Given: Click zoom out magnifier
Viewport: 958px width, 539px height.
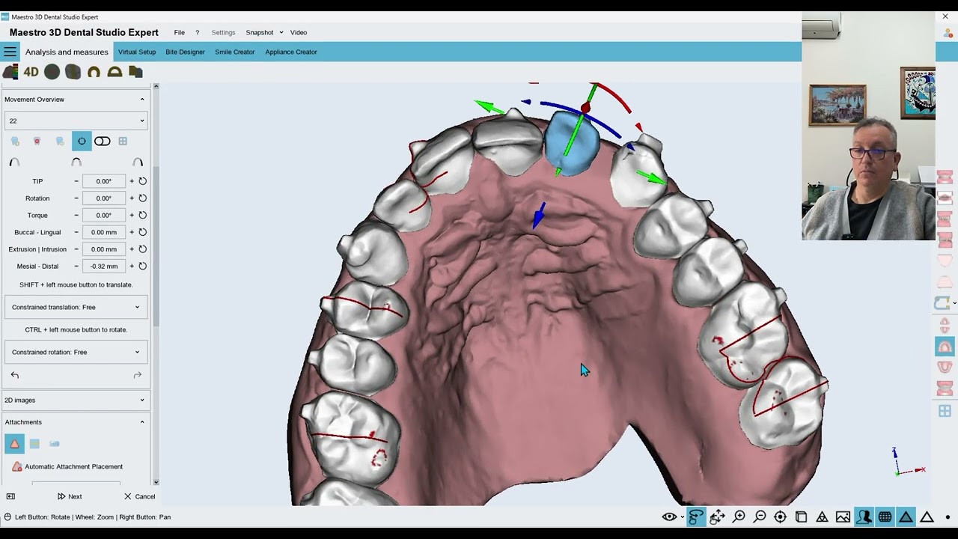Looking at the screenshot, I should click(760, 517).
